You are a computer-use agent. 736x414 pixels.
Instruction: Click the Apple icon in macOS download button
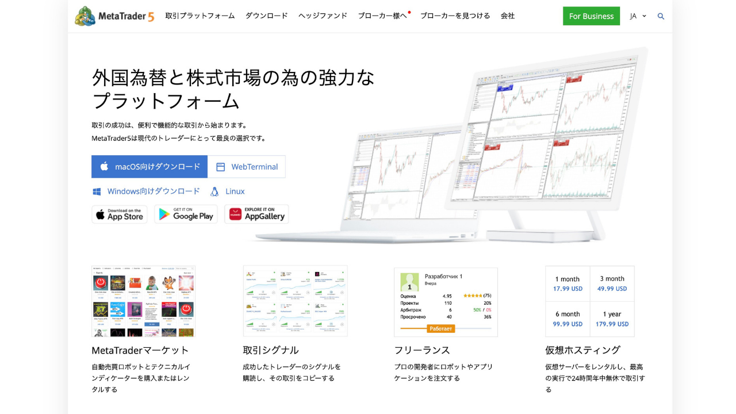point(104,167)
